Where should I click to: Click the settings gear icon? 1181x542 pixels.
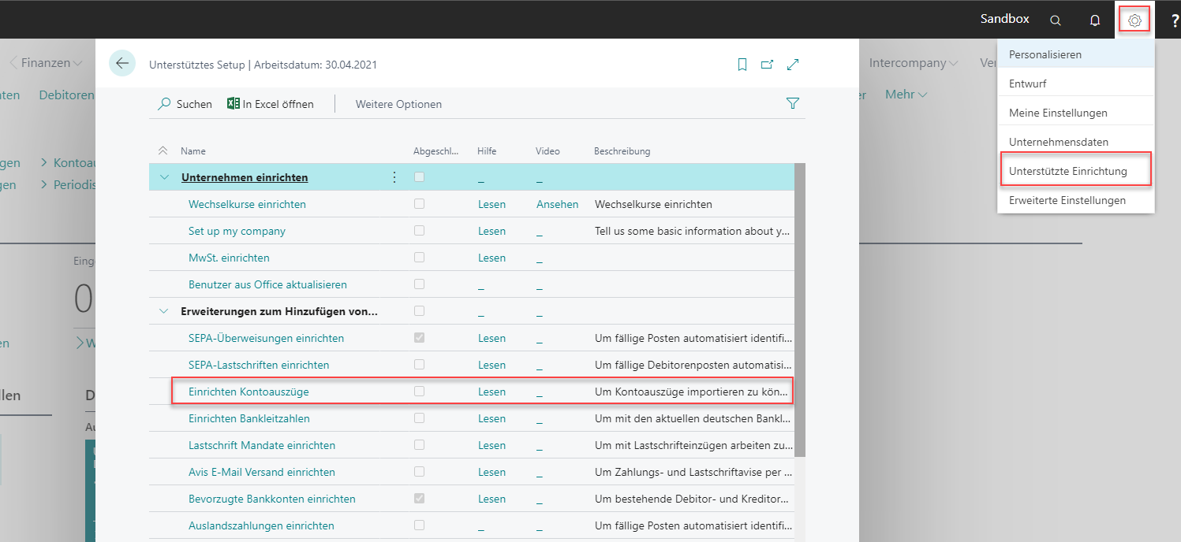[1134, 20]
